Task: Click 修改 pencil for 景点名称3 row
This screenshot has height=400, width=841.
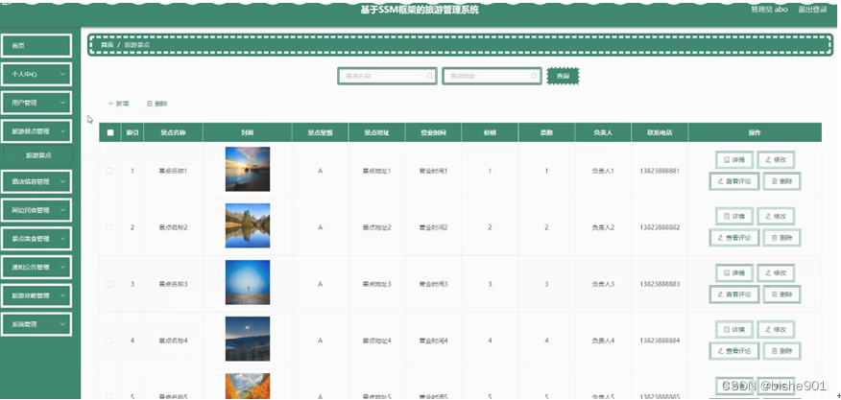Action: click(x=776, y=273)
